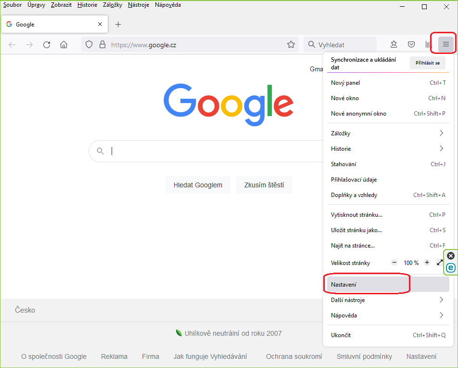Open the Soubor menu
The image size is (458, 368).
13,5
